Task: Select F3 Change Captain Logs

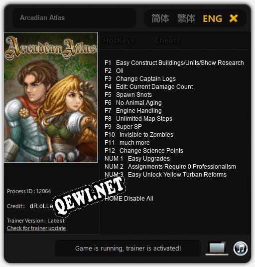Action: coord(140,79)
